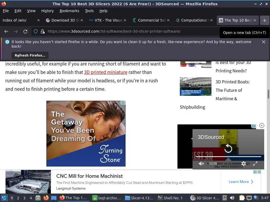Switch to the 'Commercial Sol' tab
This screenshot has width=270, height=202.
coord(149,20)
